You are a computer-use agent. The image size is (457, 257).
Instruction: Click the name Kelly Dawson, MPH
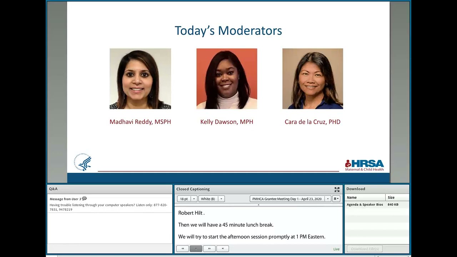pyautogui.click(x=227, y=122)
